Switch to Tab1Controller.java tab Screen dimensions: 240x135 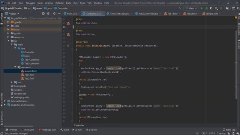(120, 13)
